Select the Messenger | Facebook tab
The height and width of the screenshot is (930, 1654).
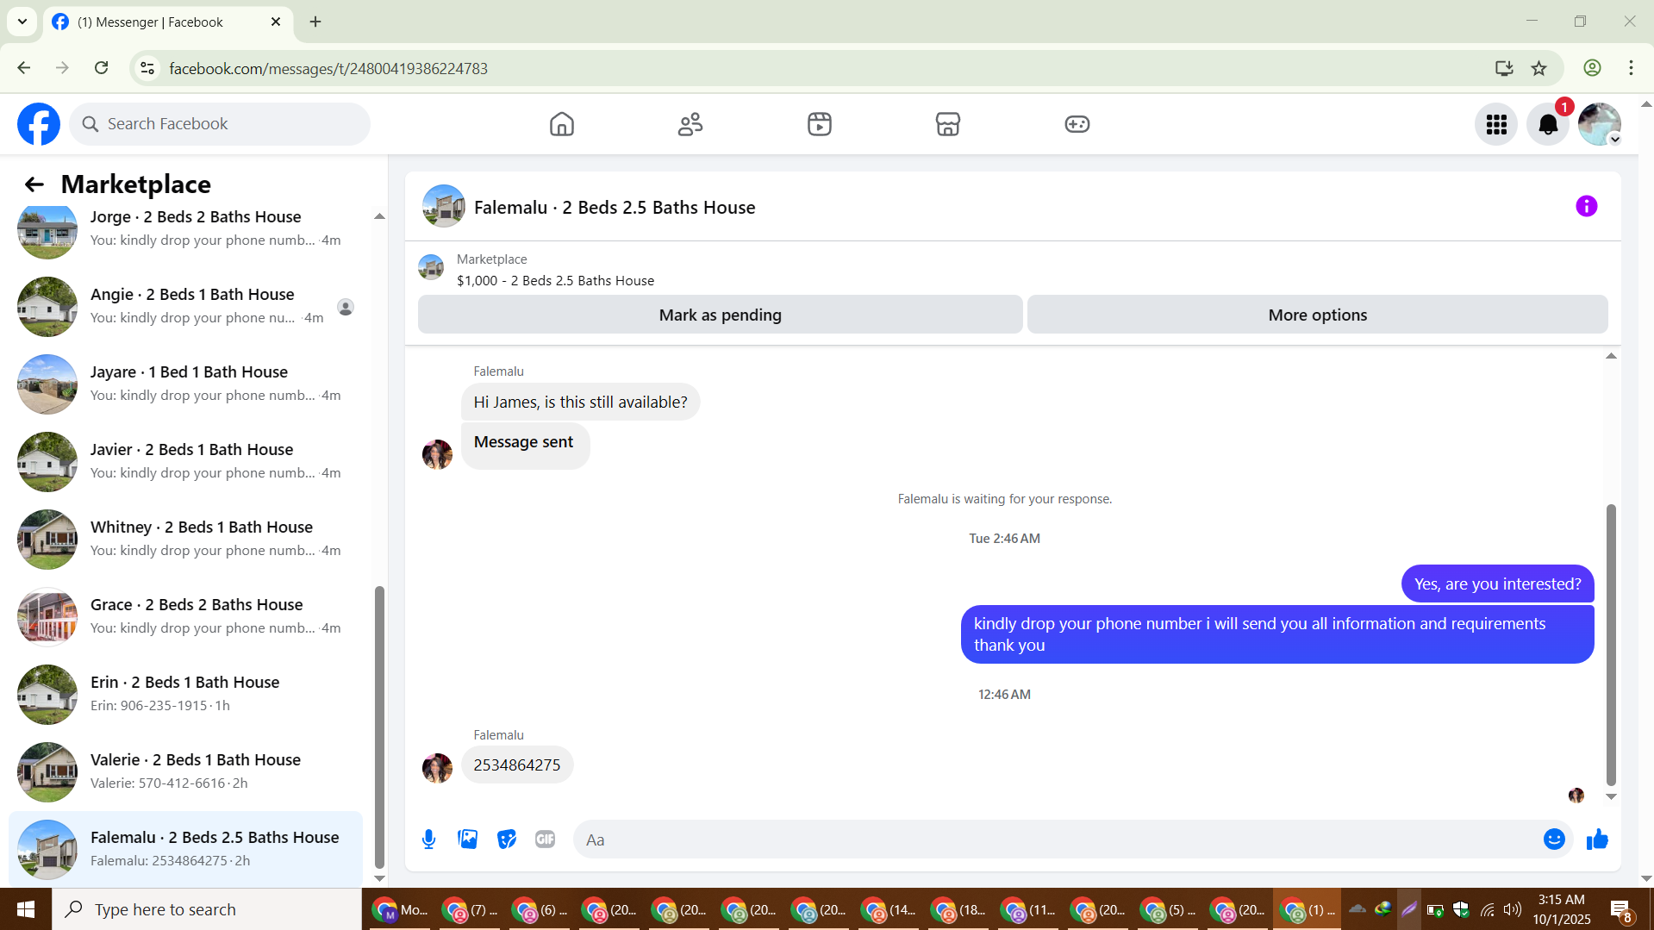tap(168, 22)
